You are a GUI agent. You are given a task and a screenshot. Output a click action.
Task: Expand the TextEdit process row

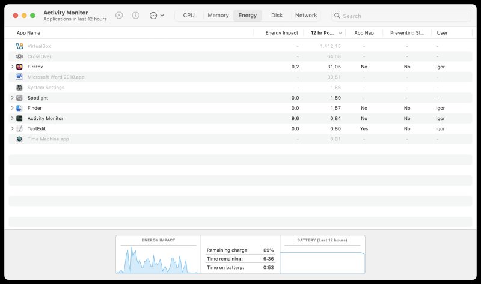click(12, 128)
